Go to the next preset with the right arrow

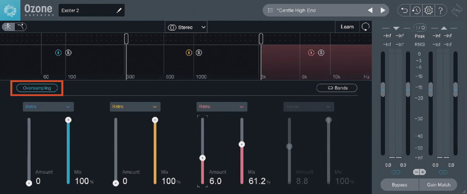coord(383,10)
